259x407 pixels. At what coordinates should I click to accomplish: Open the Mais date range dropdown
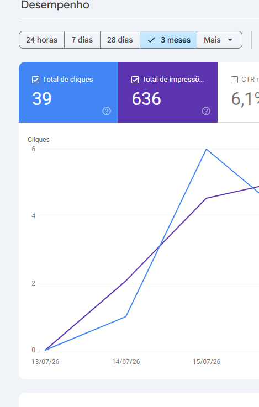pyautogui.click(x=219, y=40)
